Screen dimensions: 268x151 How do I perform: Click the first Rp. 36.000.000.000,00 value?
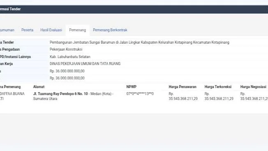tap(67, 71)
